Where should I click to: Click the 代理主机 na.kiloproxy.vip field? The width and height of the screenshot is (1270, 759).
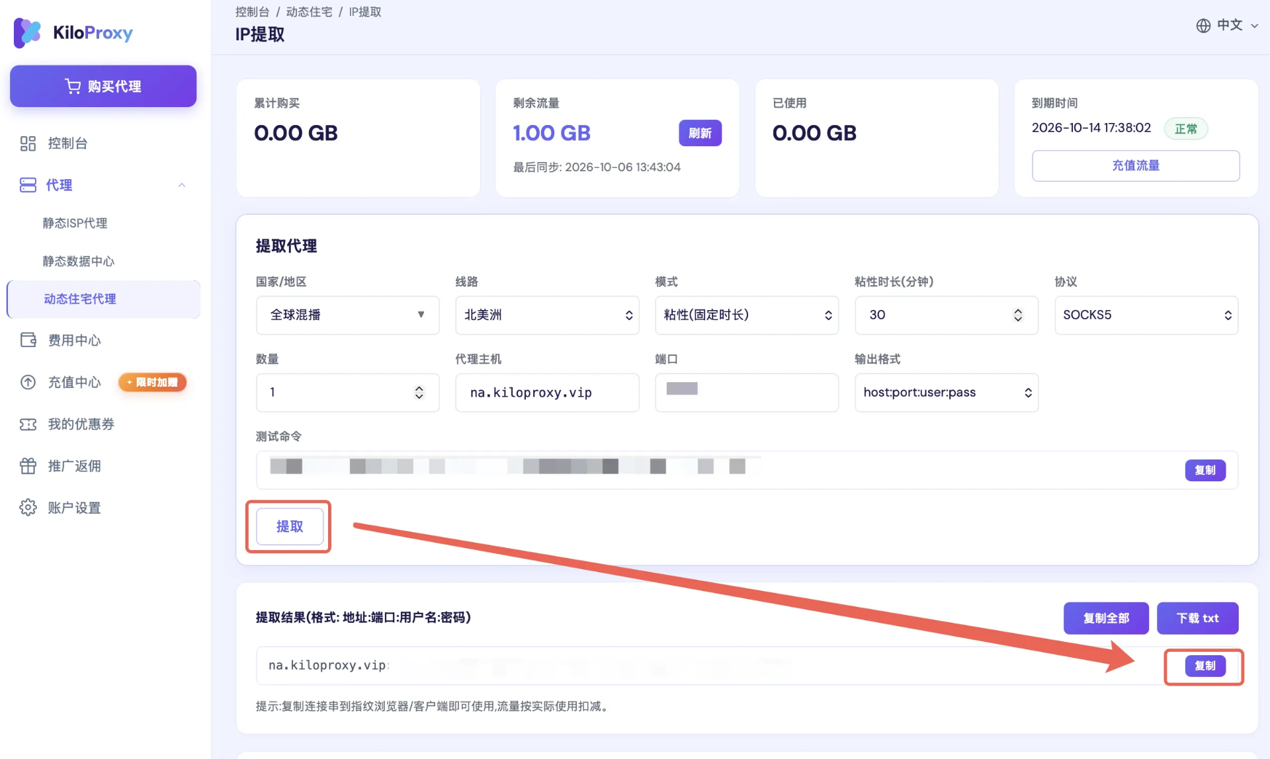pyautogui.click(x=547, y=393)
